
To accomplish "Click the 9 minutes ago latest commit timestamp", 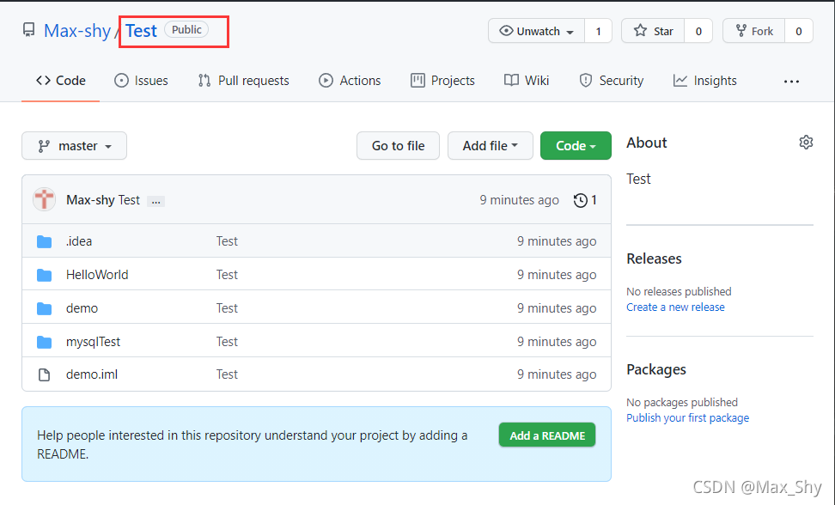I will (519, 200).
